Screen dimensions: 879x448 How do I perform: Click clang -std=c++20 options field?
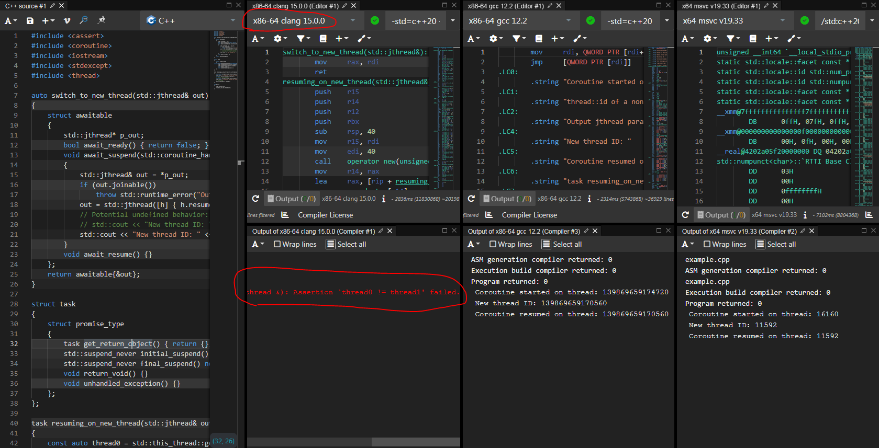pos(415,21)
